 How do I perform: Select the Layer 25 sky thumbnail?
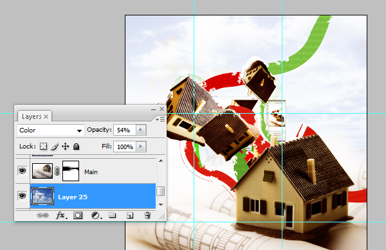(42, 196)
